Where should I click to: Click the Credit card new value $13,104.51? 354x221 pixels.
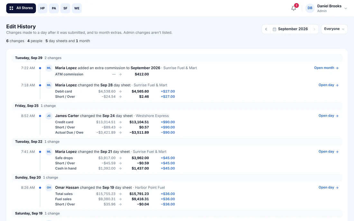point(139,122)
